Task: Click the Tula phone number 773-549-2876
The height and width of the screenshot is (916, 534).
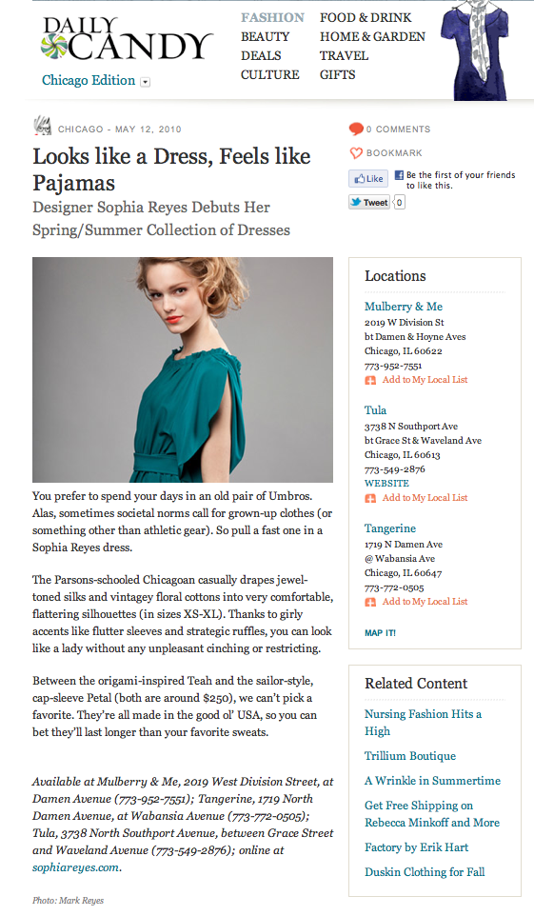Action: click(x=395, y=469)
